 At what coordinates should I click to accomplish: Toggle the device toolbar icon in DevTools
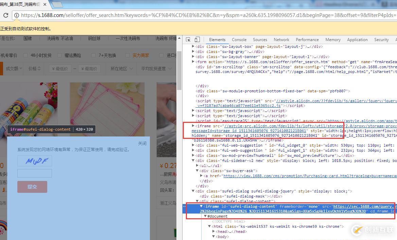point(197,40)
